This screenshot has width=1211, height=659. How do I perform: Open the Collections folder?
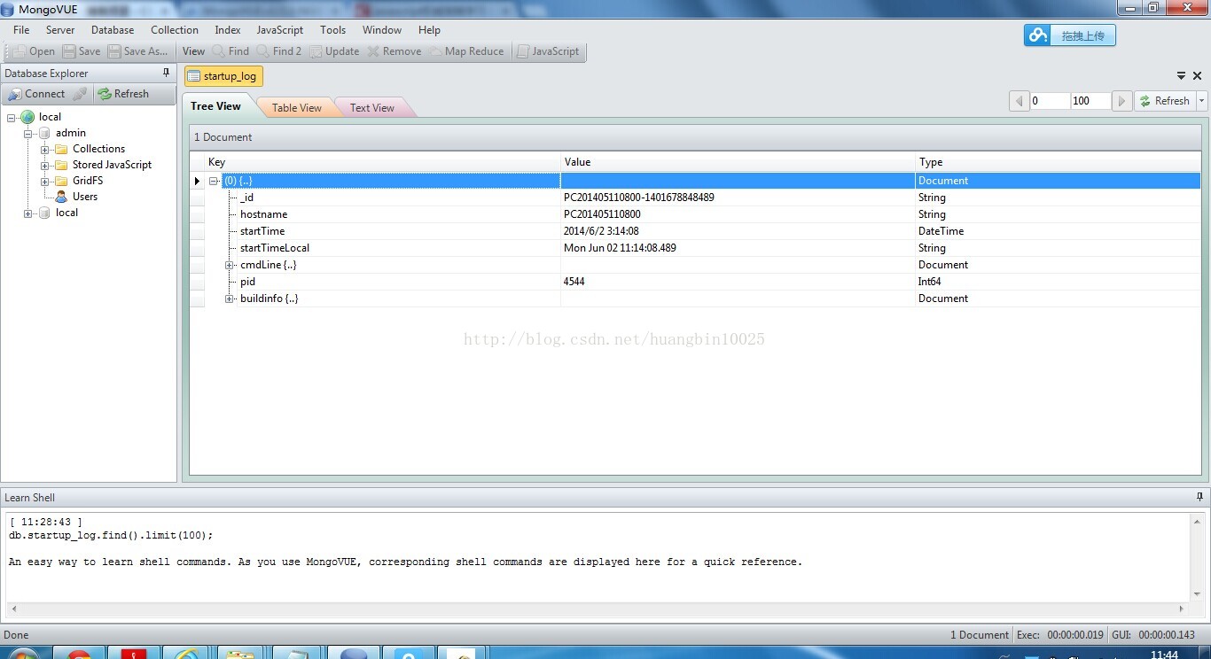[90, 149]
